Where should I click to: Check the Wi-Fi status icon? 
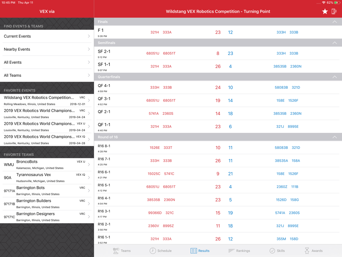coord(324,3)
